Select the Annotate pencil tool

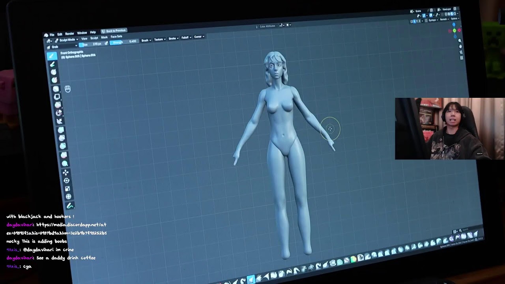point(70,206)
